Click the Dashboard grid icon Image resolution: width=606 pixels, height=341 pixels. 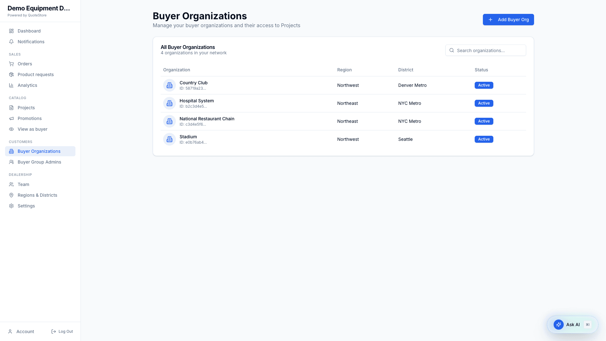[11, 31]
